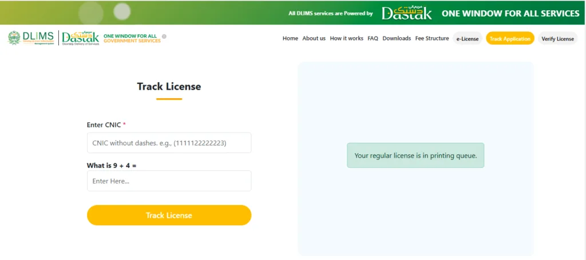The width and height of the screenshot is (586, 260).
Task: Focus the Enter CNIC input field
Action: 169,142
